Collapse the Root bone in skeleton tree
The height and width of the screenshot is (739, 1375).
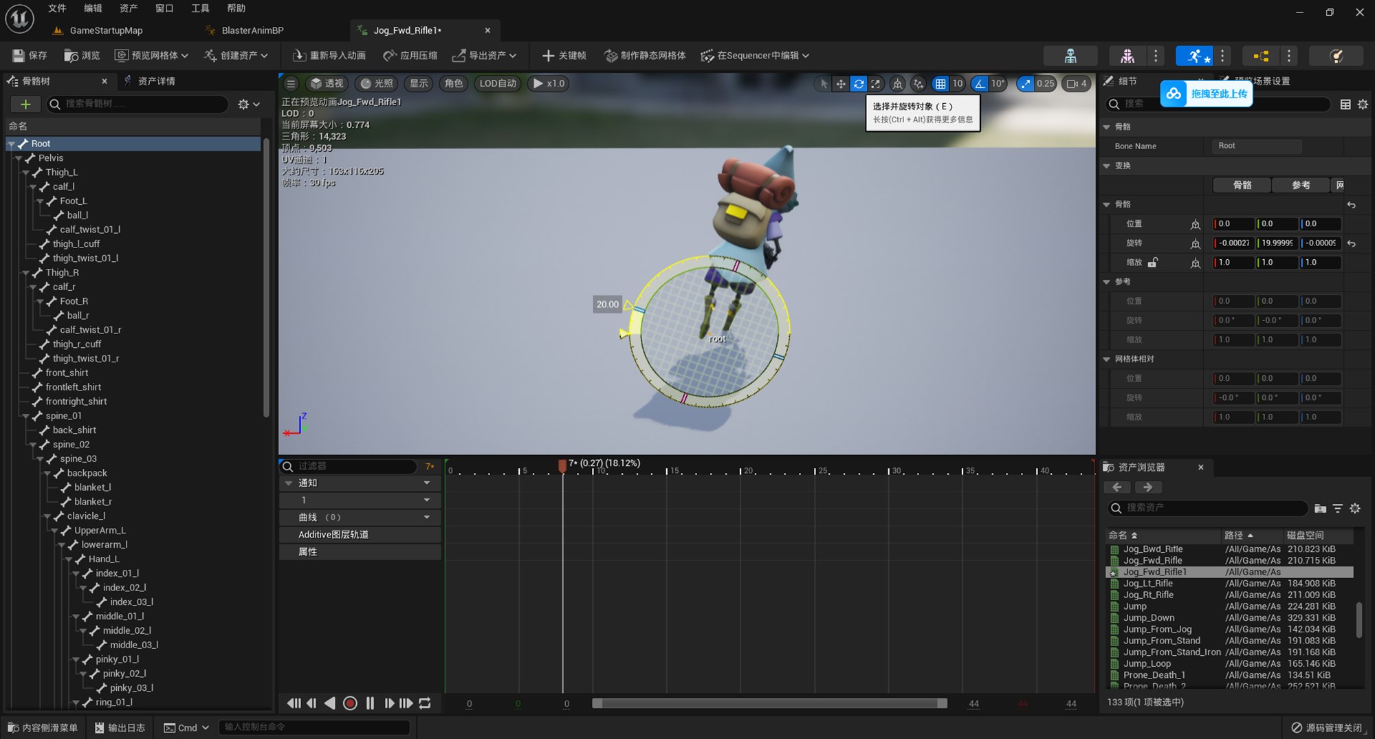coord(12,144)
